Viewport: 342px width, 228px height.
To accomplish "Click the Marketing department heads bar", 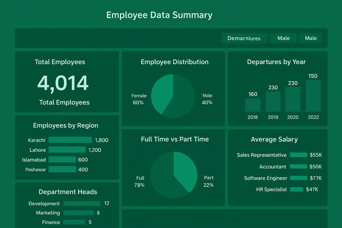I will point(78,213).
